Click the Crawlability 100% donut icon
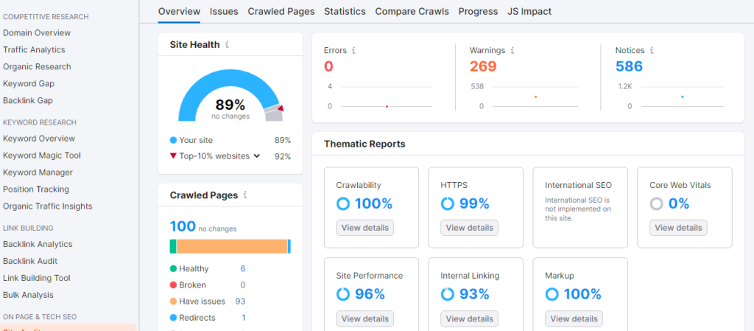The height and width of the screenshot is (331, 754). (x=343, y=204)
